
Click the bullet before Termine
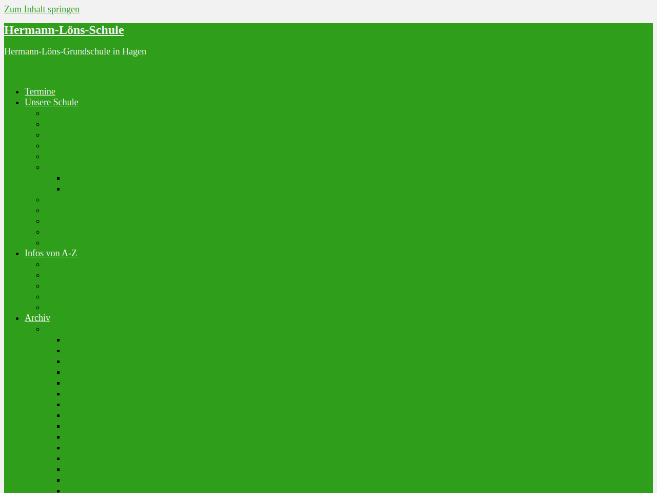(x=17, y=92)
